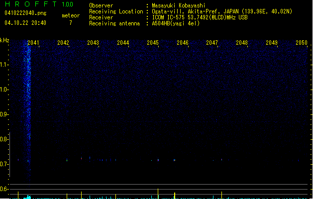This screenshot has height=199, width=313.
Task: Click the Receiving antenna label
Action: pos(114,23)
